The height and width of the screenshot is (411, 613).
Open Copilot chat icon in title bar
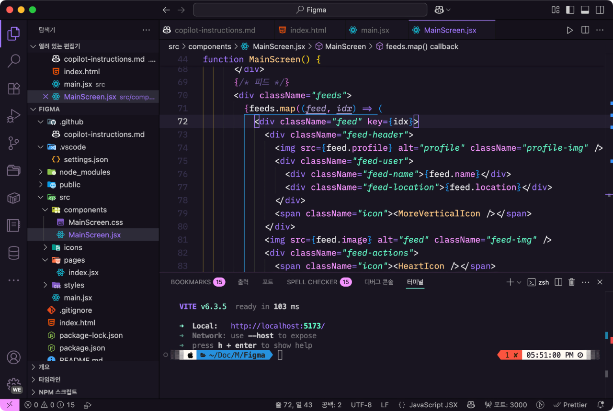click(439, 10)
